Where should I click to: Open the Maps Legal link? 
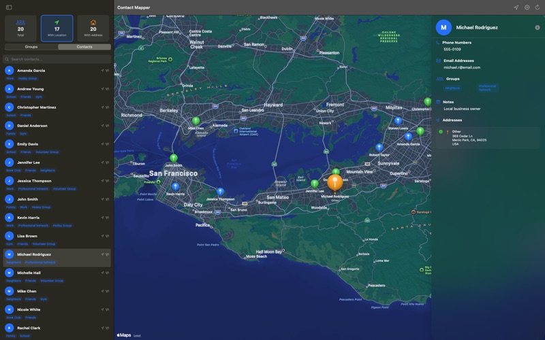(138, 335)
